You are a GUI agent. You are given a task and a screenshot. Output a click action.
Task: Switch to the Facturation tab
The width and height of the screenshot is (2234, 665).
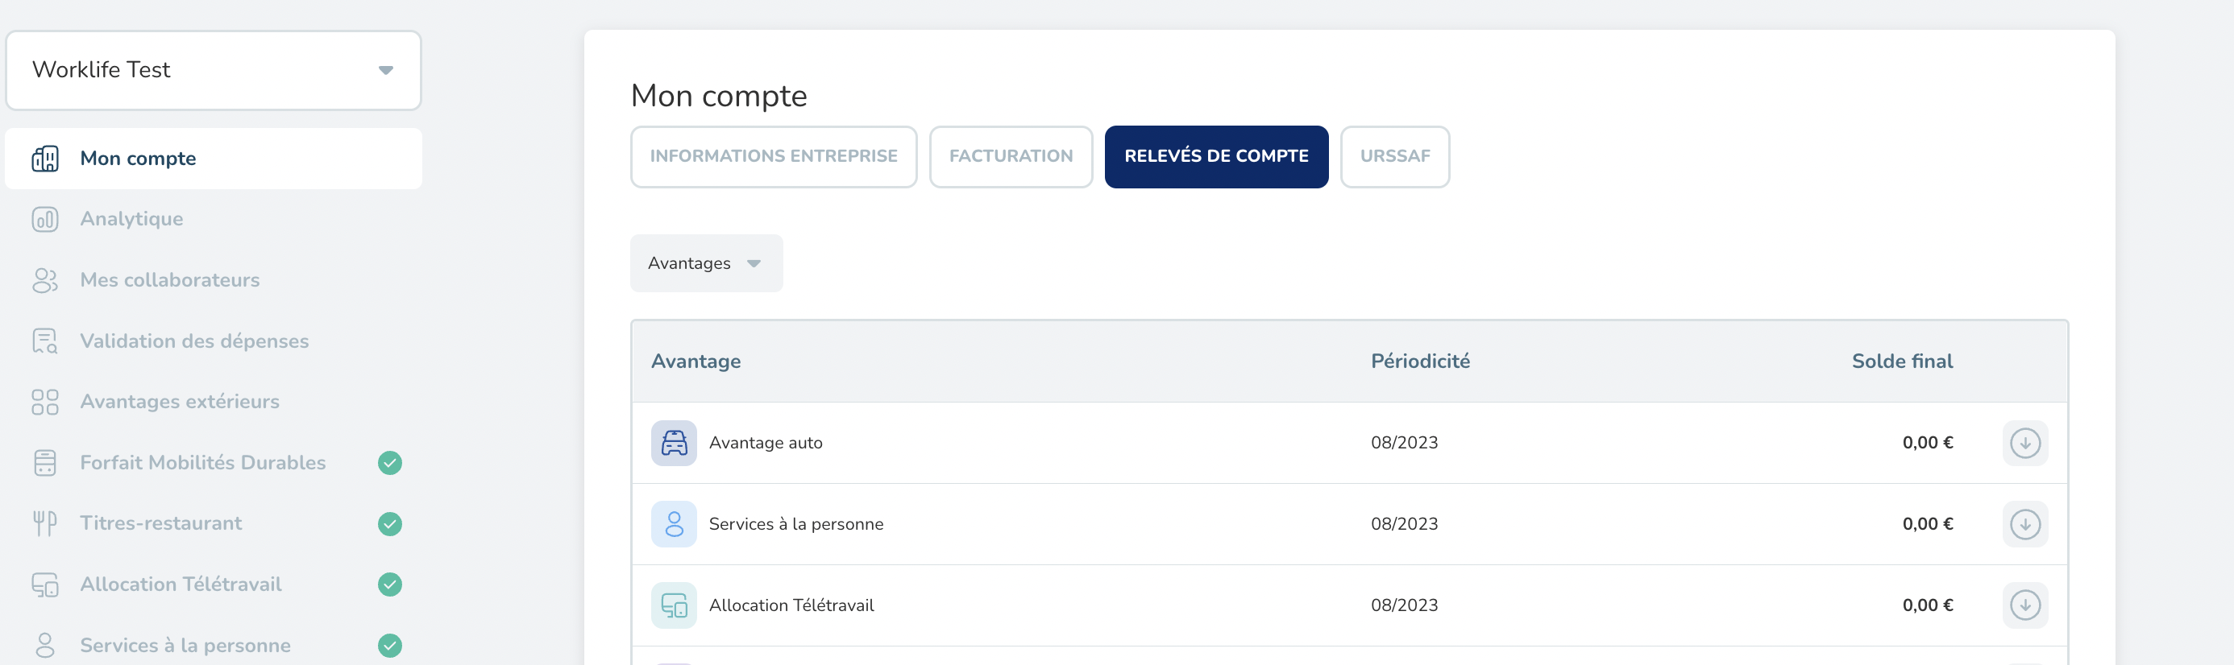(1011, 157)
